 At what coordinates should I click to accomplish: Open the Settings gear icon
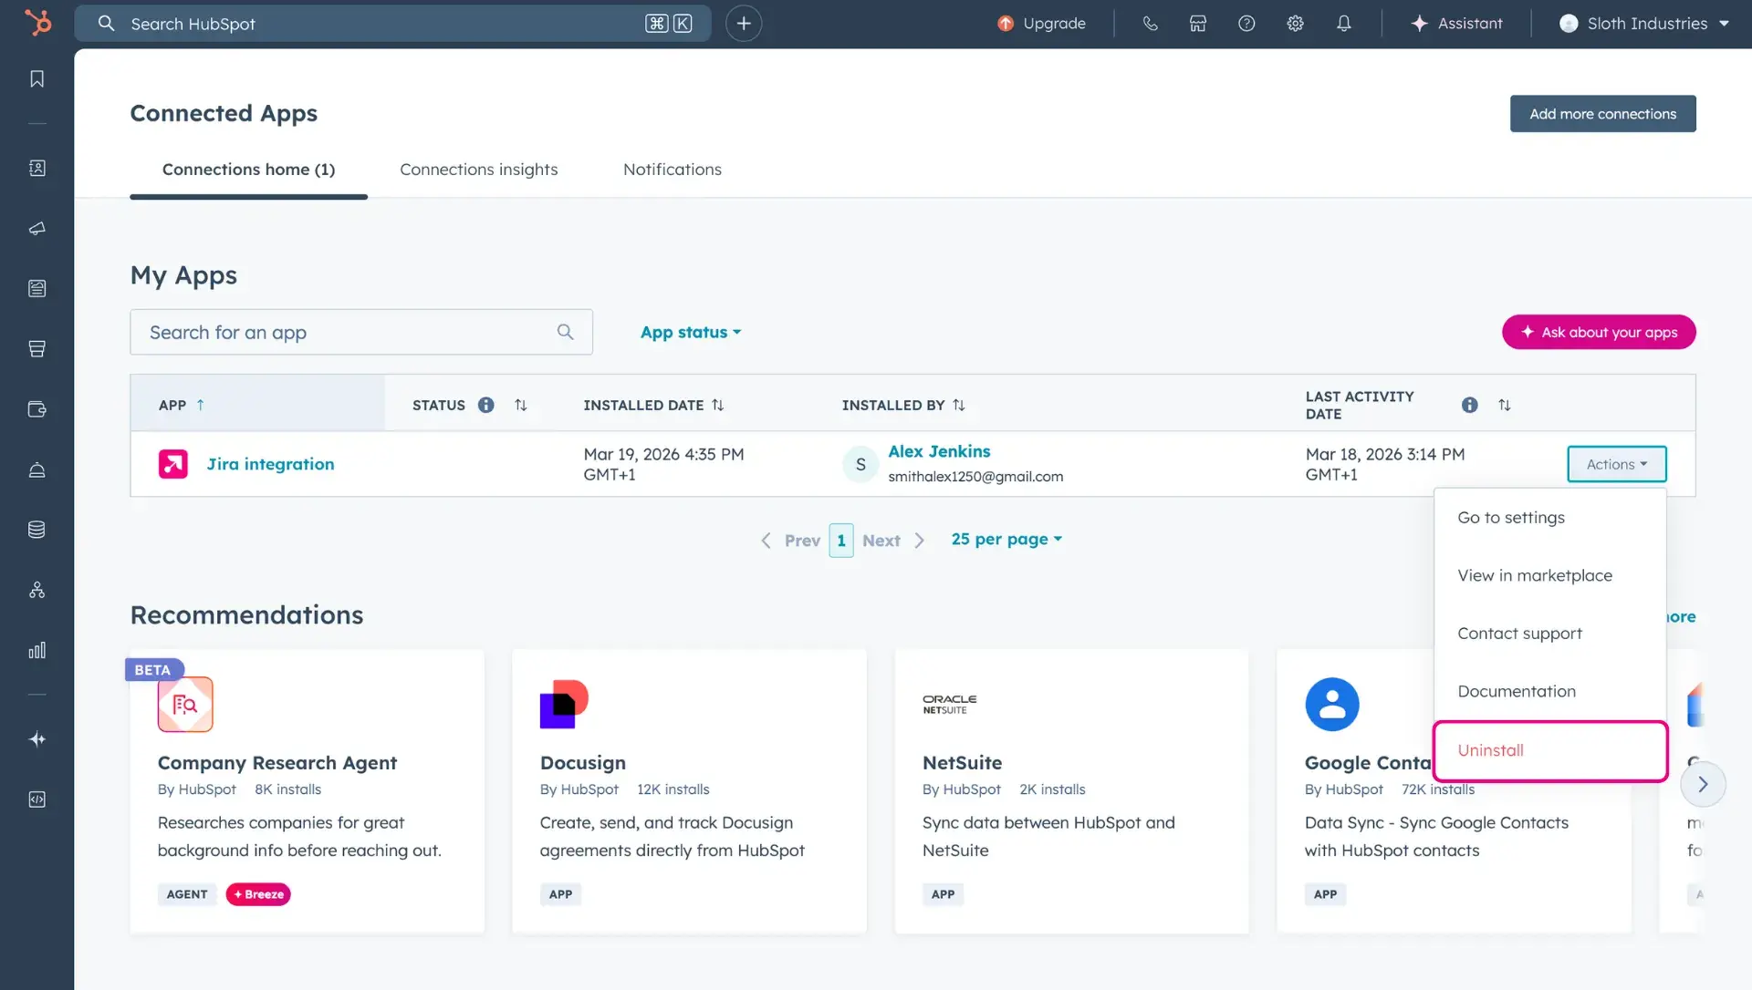tap(1295, 23)
